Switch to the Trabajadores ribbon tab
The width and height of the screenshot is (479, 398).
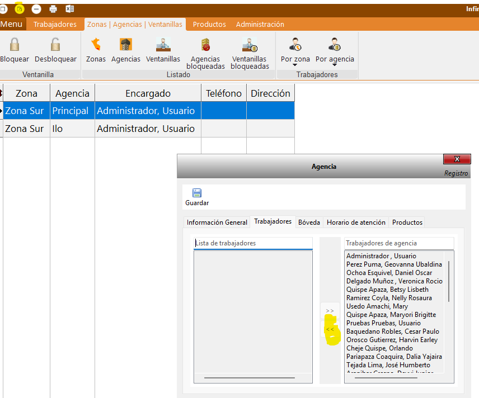click(x=55, y=25)
